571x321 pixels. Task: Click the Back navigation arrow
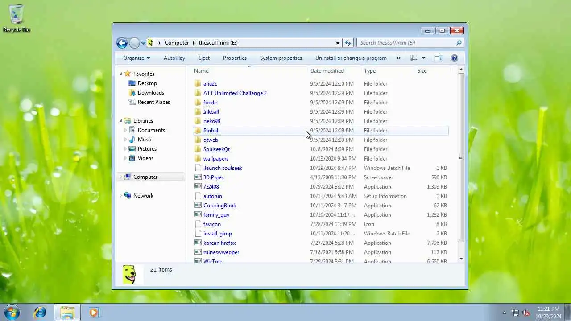[x=122, y=43]
